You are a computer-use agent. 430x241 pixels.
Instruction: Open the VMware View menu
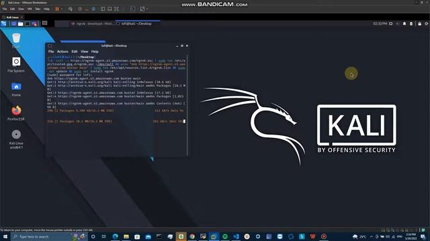pos(21,9)
